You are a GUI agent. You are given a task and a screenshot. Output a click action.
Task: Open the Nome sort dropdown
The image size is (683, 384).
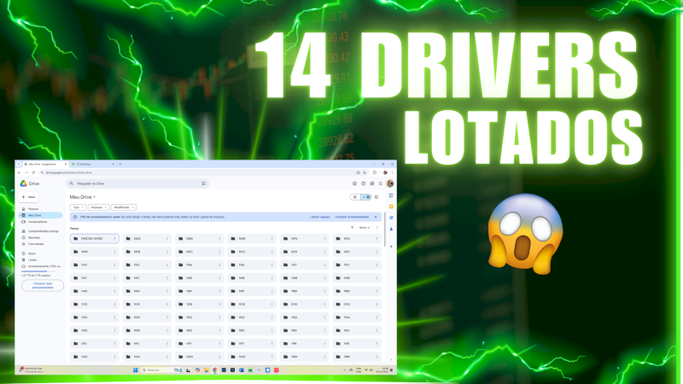(365, 228)
